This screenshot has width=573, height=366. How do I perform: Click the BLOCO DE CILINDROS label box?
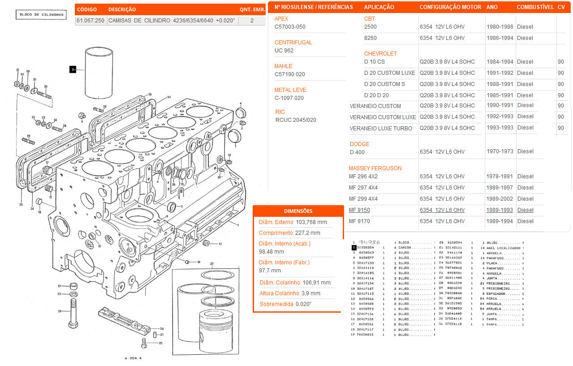point(42,15)
